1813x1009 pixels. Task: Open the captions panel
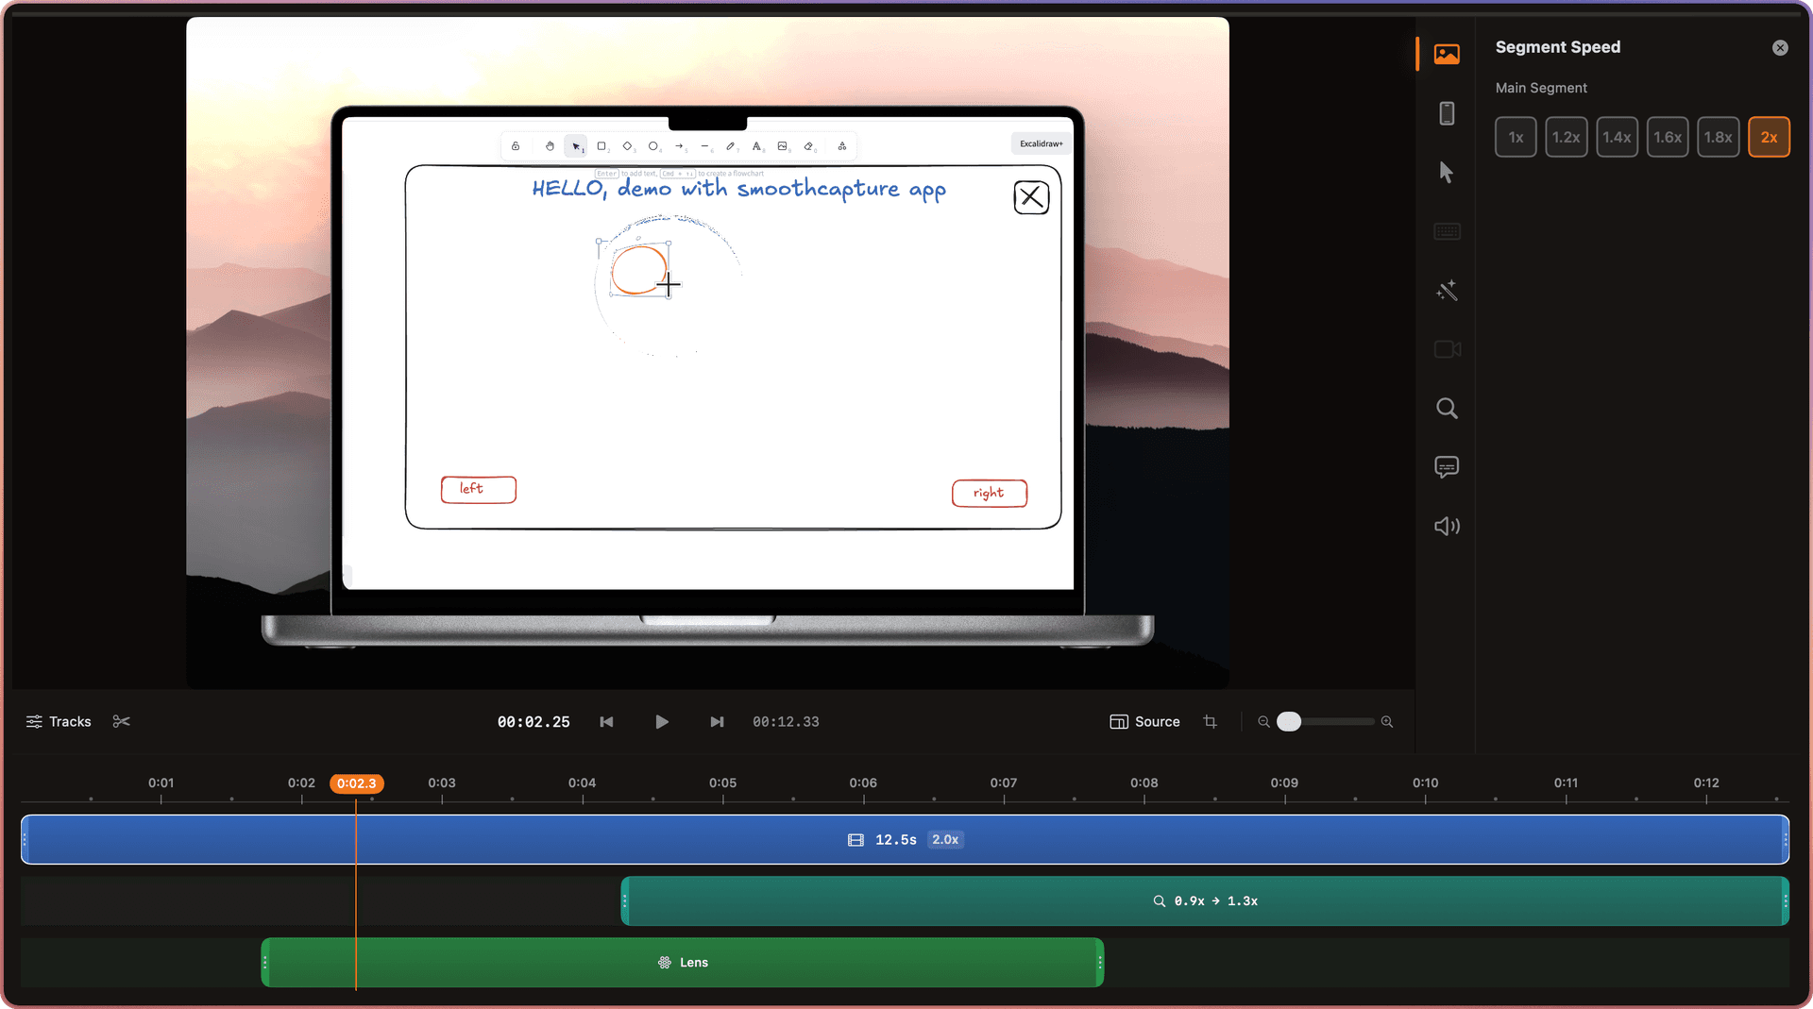[x=1448, y=466]
